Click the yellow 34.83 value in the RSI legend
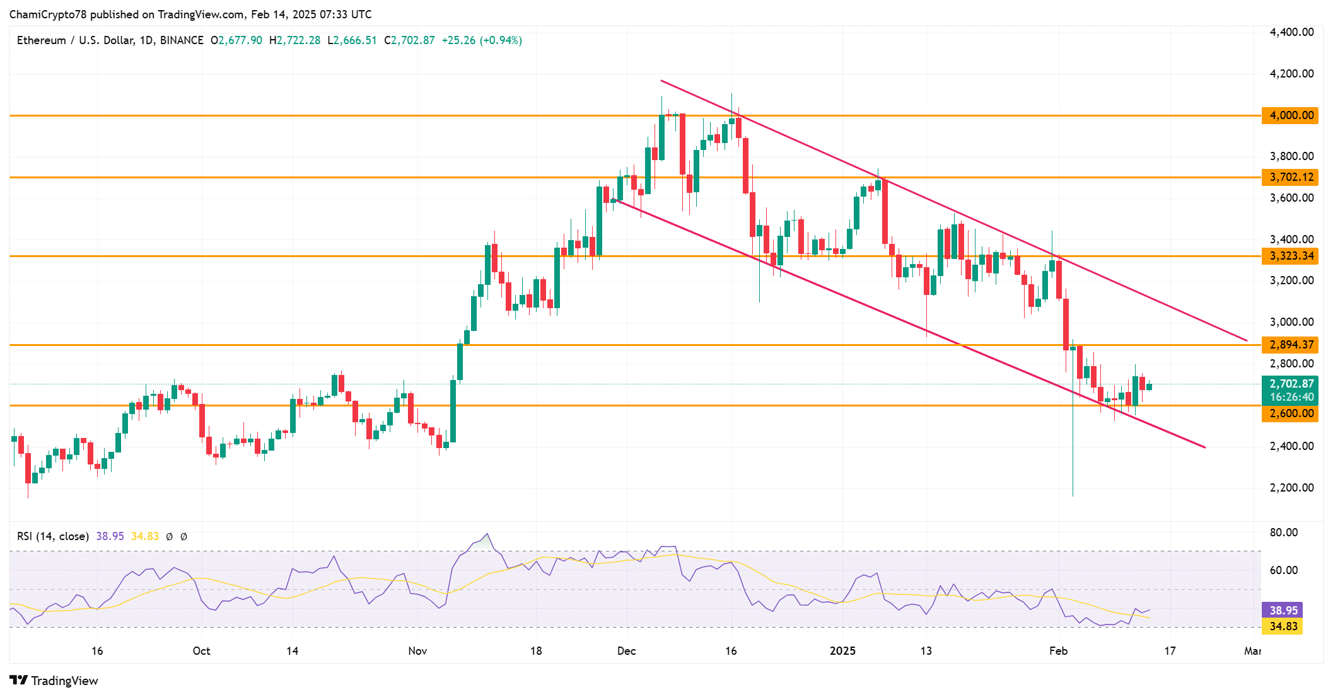 (145, 536)
